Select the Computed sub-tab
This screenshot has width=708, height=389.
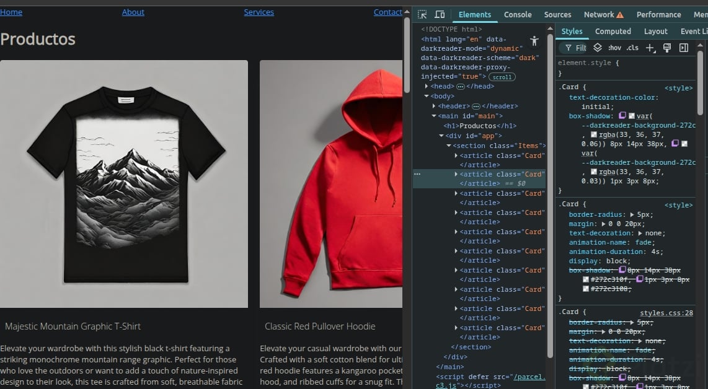[x=613, y=31]
